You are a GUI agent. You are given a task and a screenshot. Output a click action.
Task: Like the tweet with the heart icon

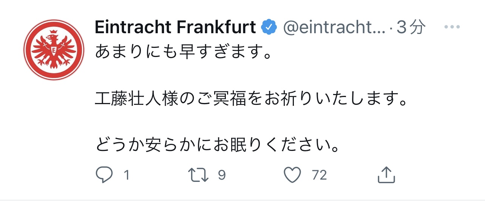point(292,175)
